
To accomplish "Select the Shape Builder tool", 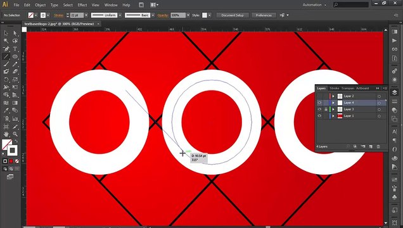I will tap(6, 95).
